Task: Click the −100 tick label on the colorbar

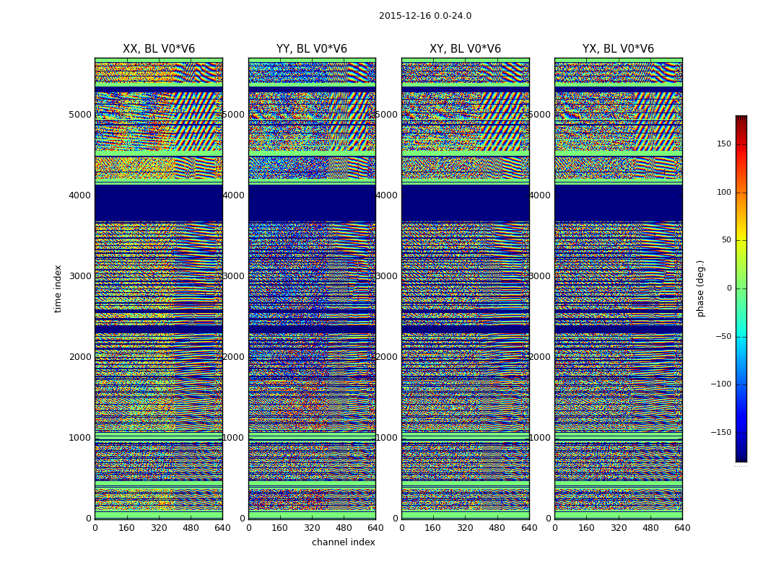Action: (721, 384)
